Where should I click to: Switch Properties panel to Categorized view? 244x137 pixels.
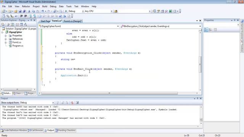point(206,30)
